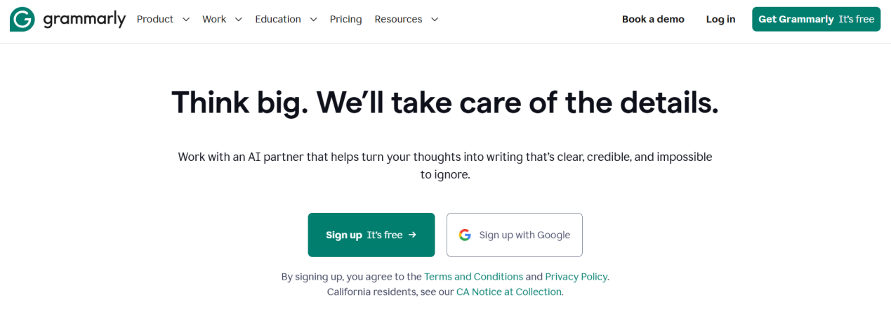Expand the Resources dropdown chevron
The width and height of the screenshot is (891, 333).
[434, 20]
